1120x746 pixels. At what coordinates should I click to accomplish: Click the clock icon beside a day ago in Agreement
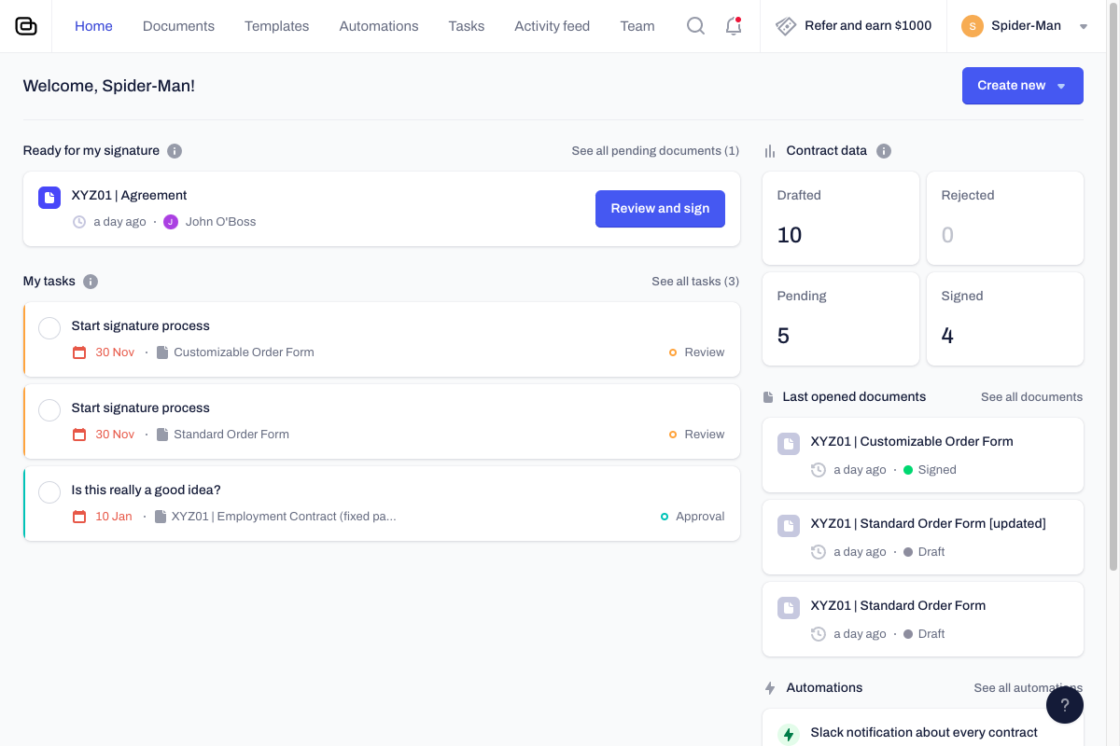(x=79, y=222)
